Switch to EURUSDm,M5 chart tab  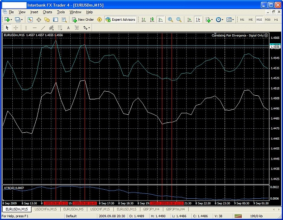pos(73,209)
